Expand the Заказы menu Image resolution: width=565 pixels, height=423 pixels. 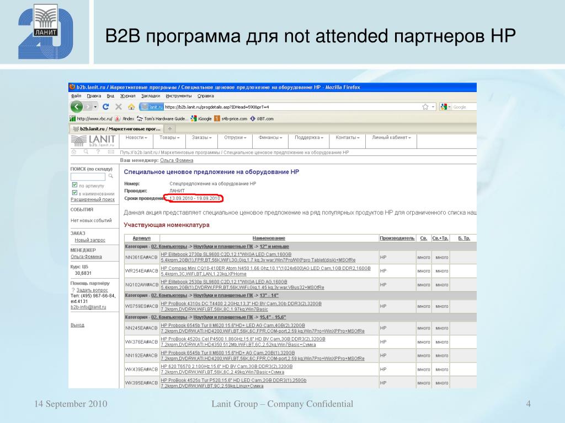201,137
